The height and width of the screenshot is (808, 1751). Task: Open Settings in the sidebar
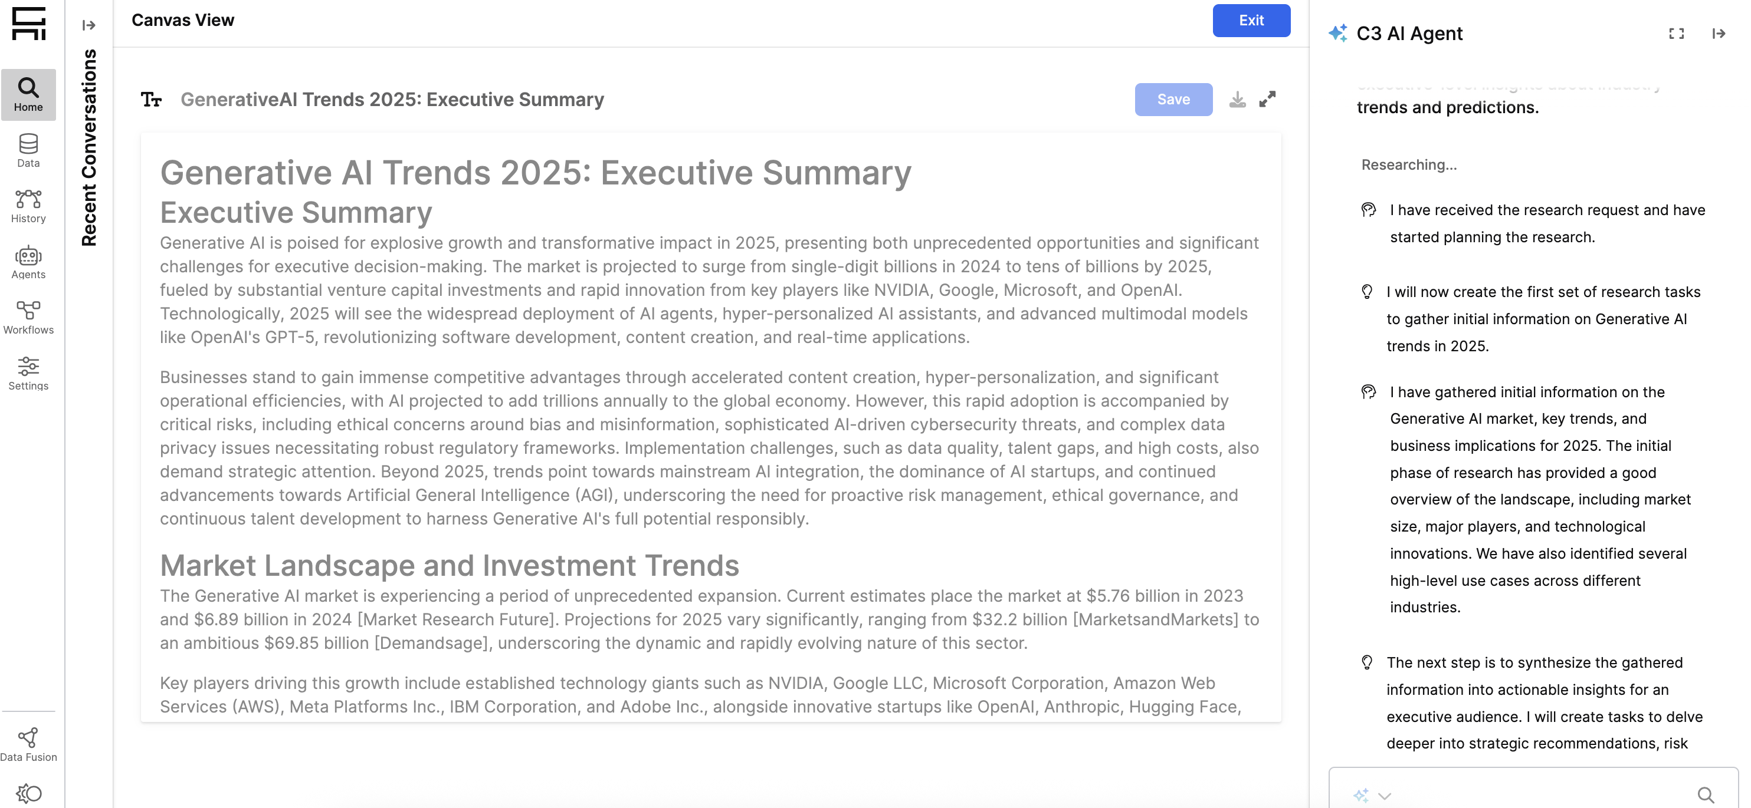coord(28,374)
